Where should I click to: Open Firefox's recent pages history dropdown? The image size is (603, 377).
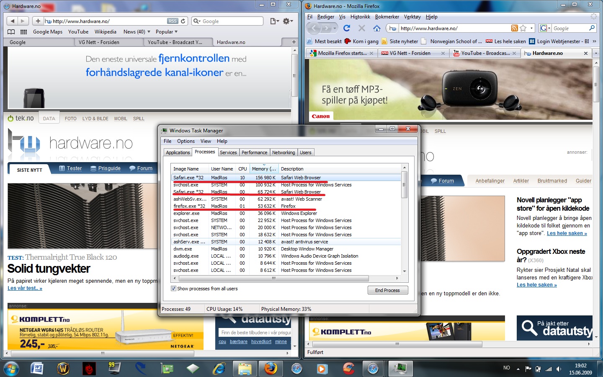335,28
